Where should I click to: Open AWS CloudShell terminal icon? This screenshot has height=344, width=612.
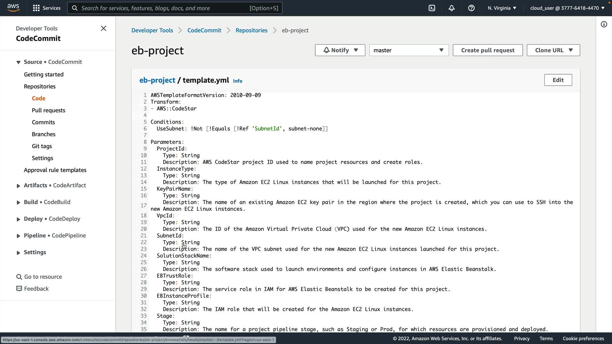click(x=432, y=8)
